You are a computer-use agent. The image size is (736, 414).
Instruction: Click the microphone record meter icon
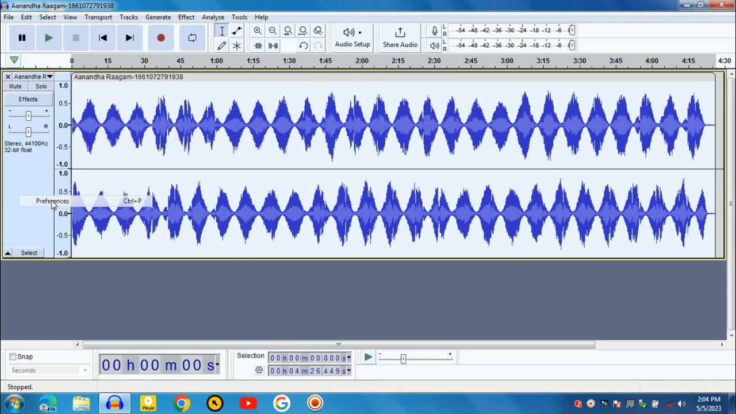pyautogui.click(x=435, y=30)
